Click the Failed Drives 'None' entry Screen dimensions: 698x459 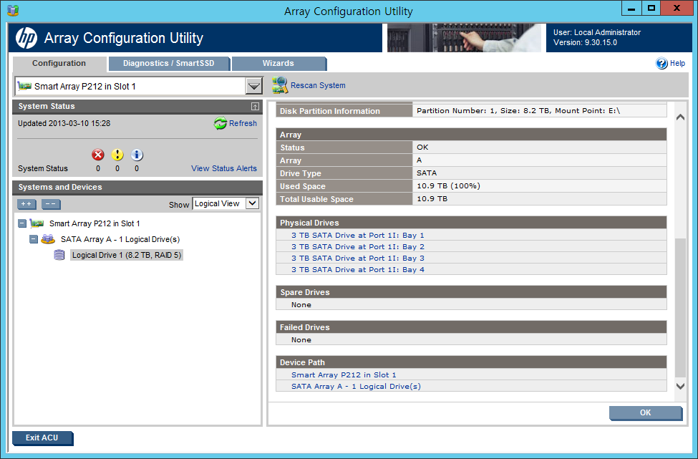point(301,340)
